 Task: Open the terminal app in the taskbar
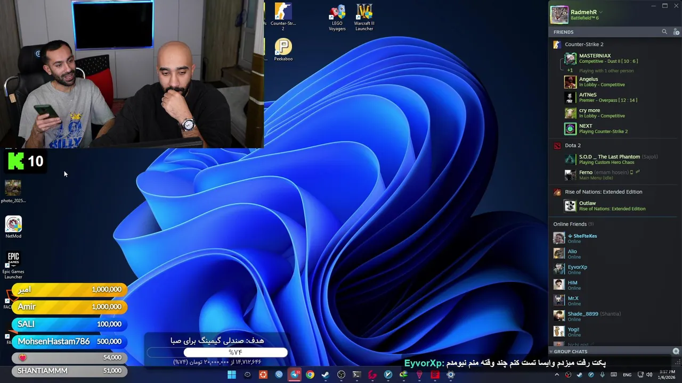point(357,375)
